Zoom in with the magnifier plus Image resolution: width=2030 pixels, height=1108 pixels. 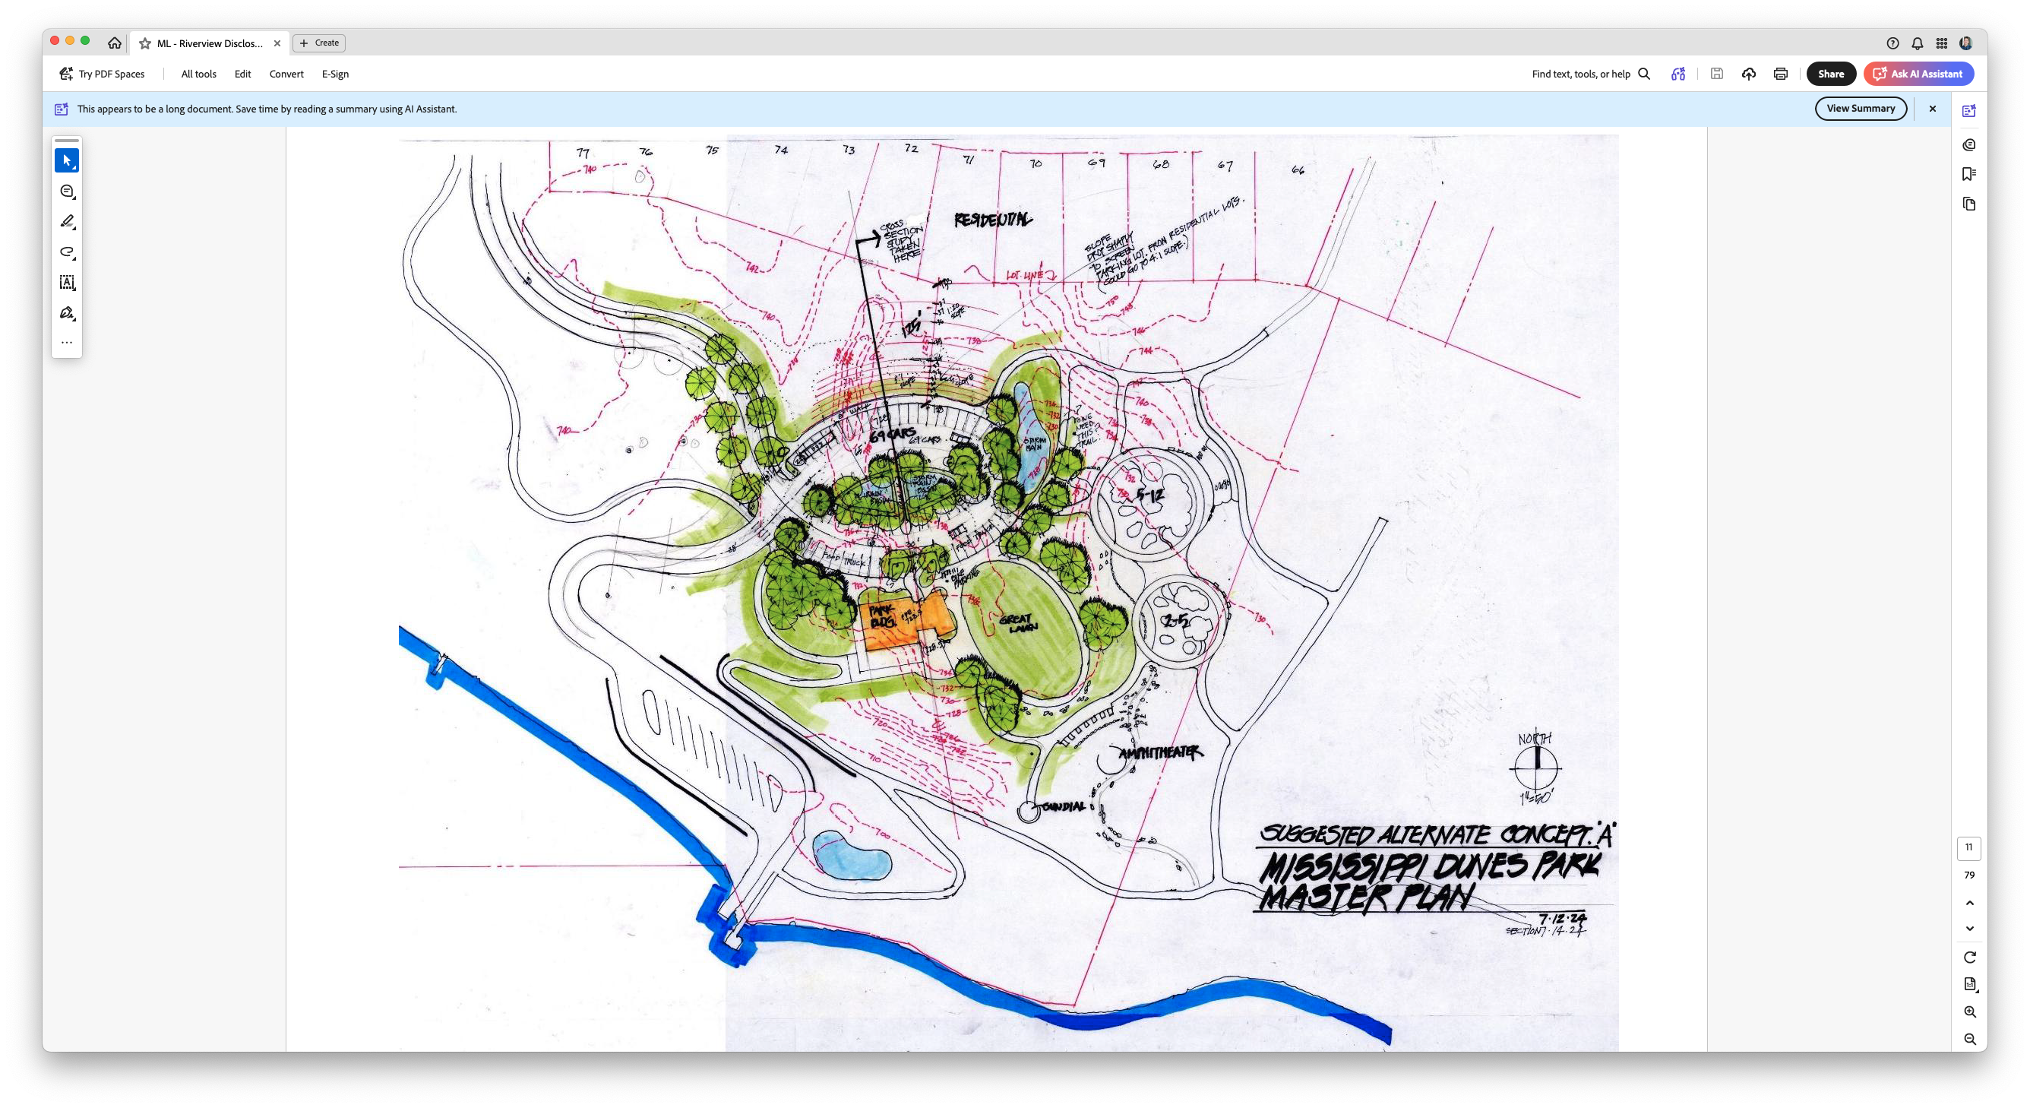(x=1969, y=1011)
